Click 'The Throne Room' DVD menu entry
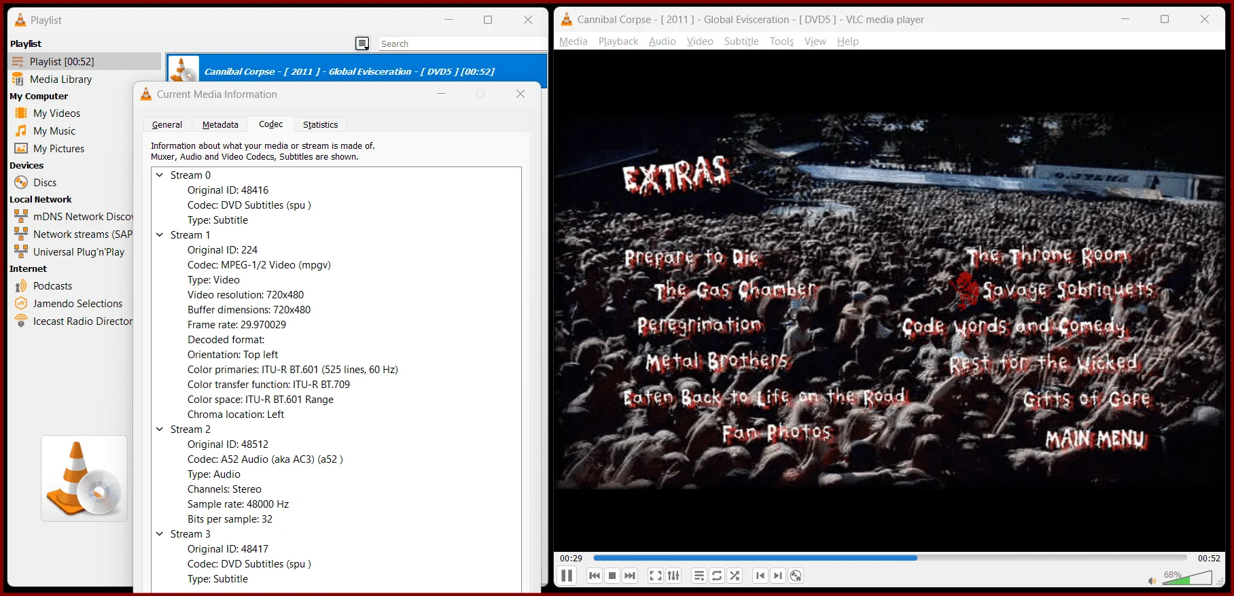 coord(1047,256)
